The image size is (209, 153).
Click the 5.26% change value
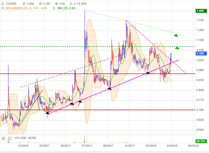tap(82, 4)
